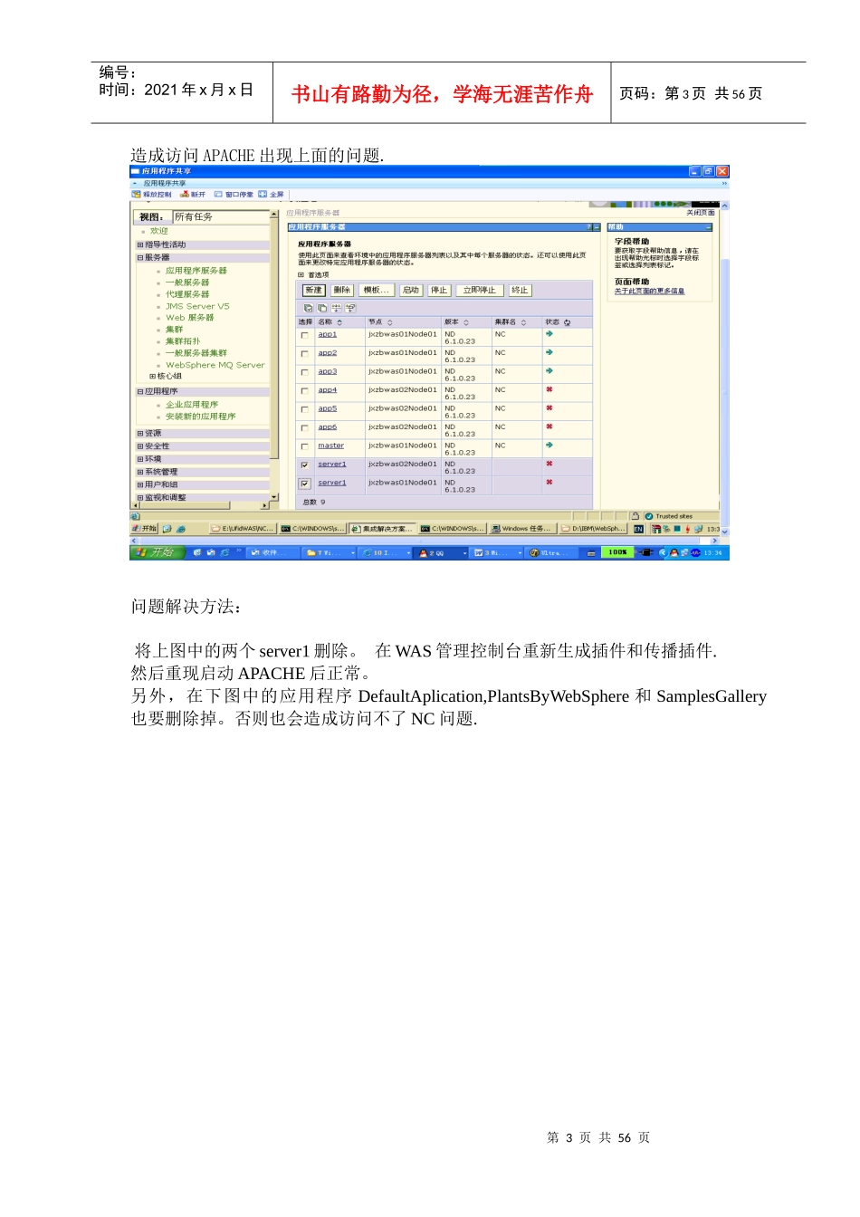Click the 模板... button
This screenshot has width=860, height=1217.
click(x=376, y=291)
